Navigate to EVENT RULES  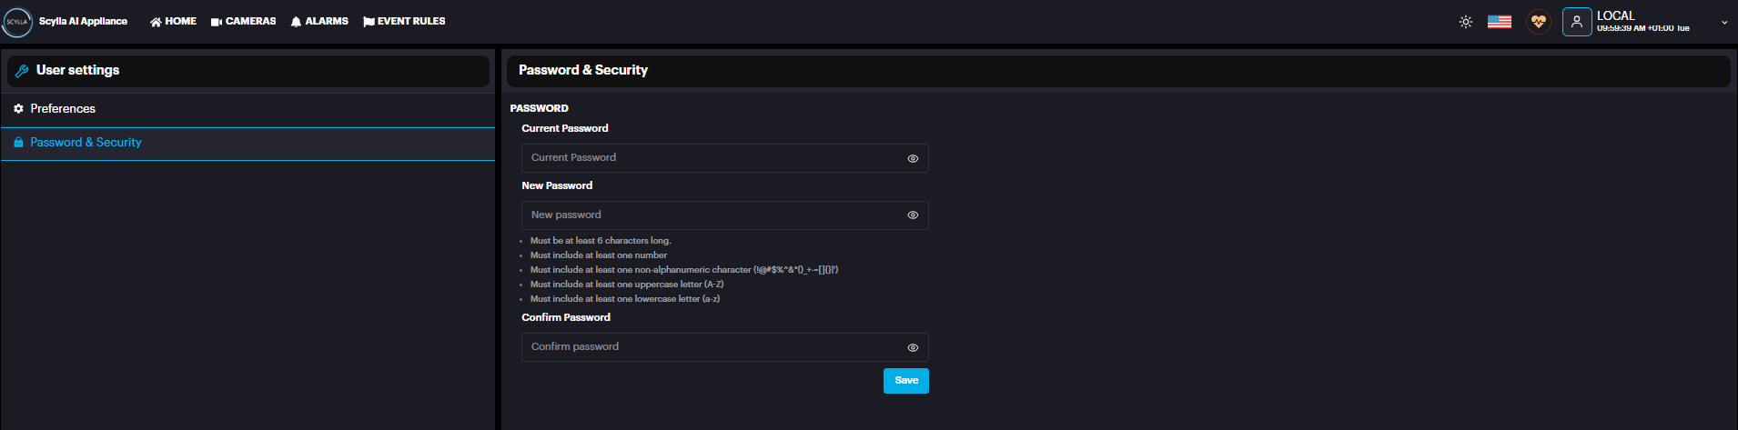404,21
